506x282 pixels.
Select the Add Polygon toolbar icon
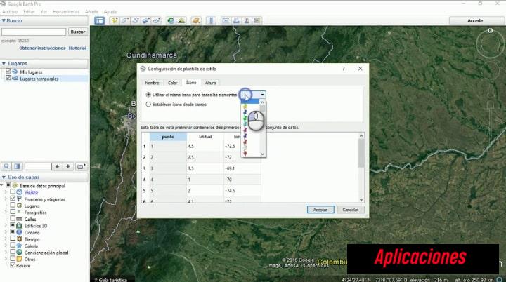pos(125,20)
